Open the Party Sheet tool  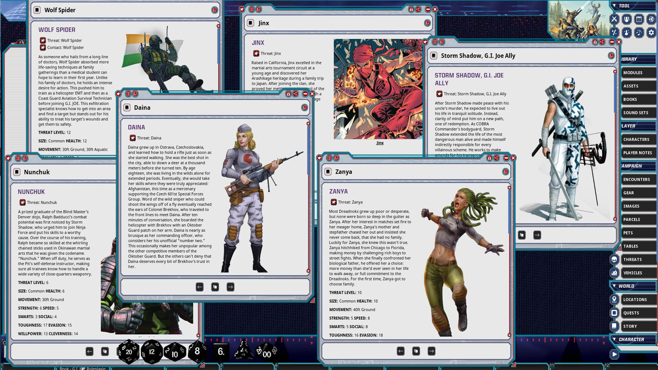[x=626, y=19]
